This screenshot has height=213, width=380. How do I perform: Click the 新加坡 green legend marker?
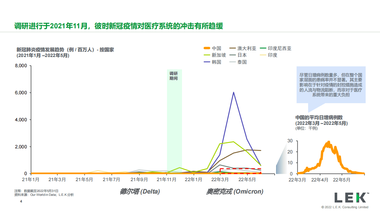tap(207, 55)
